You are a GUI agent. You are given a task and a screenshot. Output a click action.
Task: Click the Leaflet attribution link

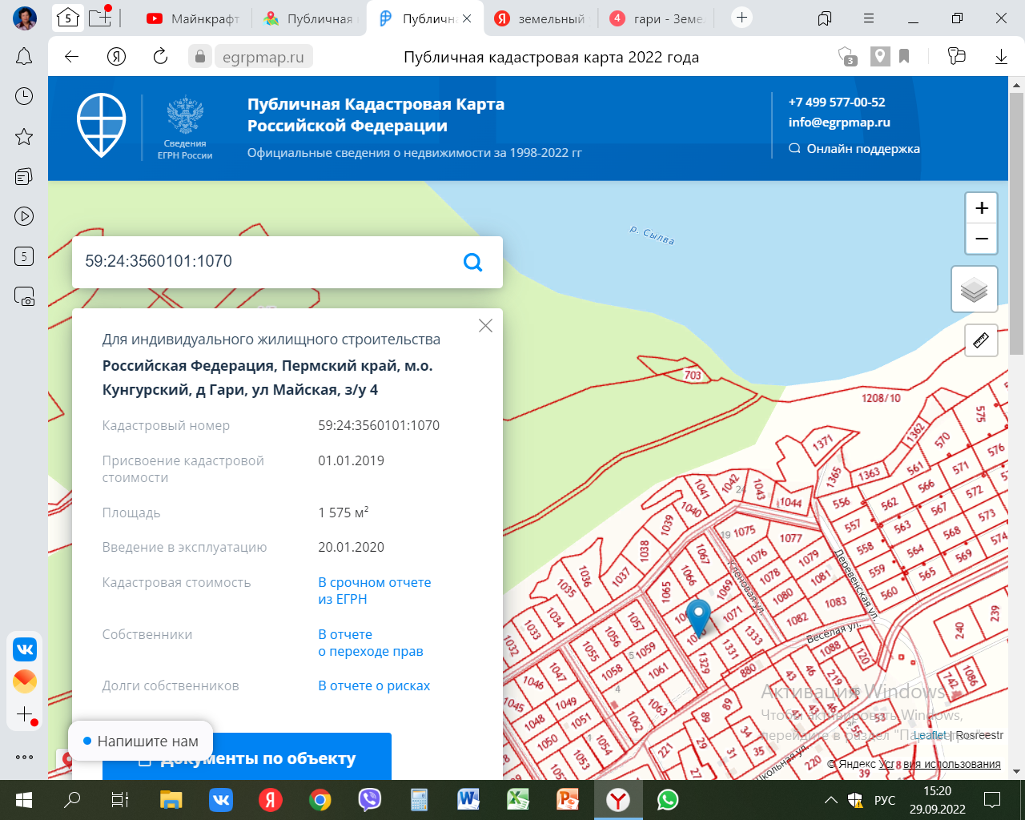(931, 735)
